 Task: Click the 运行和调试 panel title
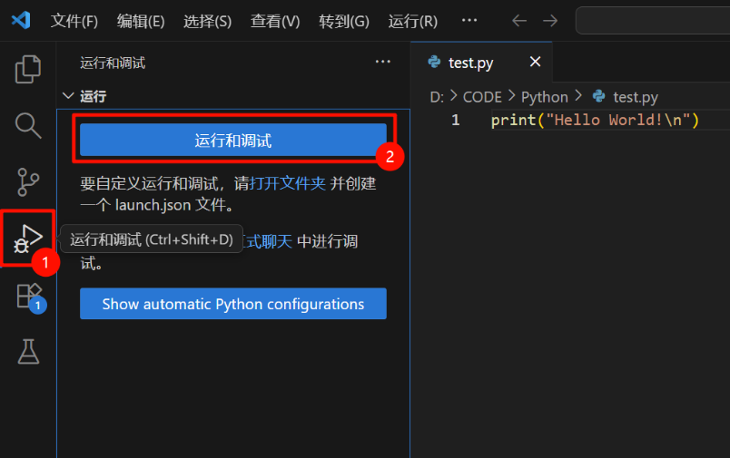(x=113, y=63)
